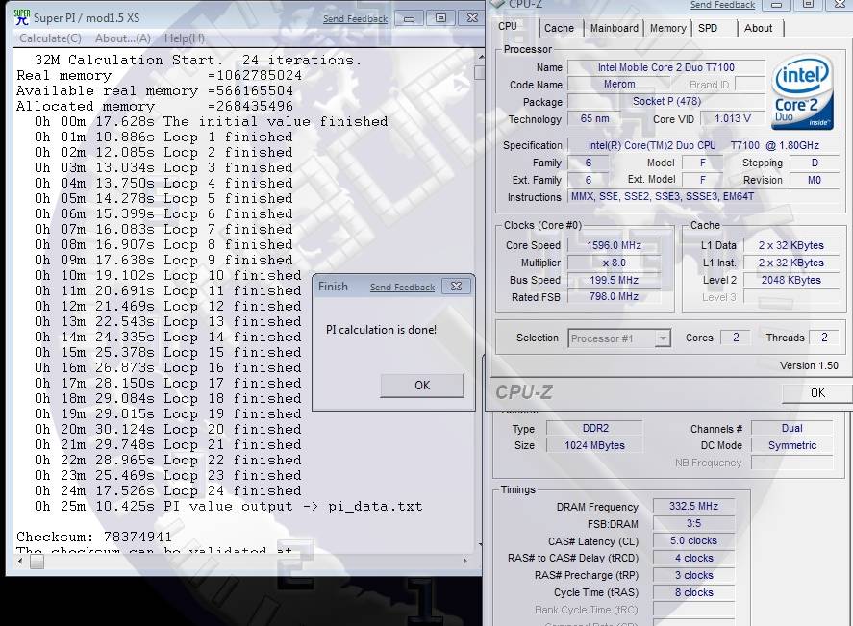Click the horizontal scrollbar right arrow in Super PI

464,561
